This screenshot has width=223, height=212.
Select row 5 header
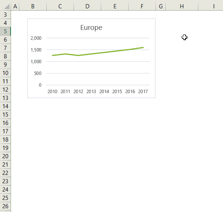(5, 31)
